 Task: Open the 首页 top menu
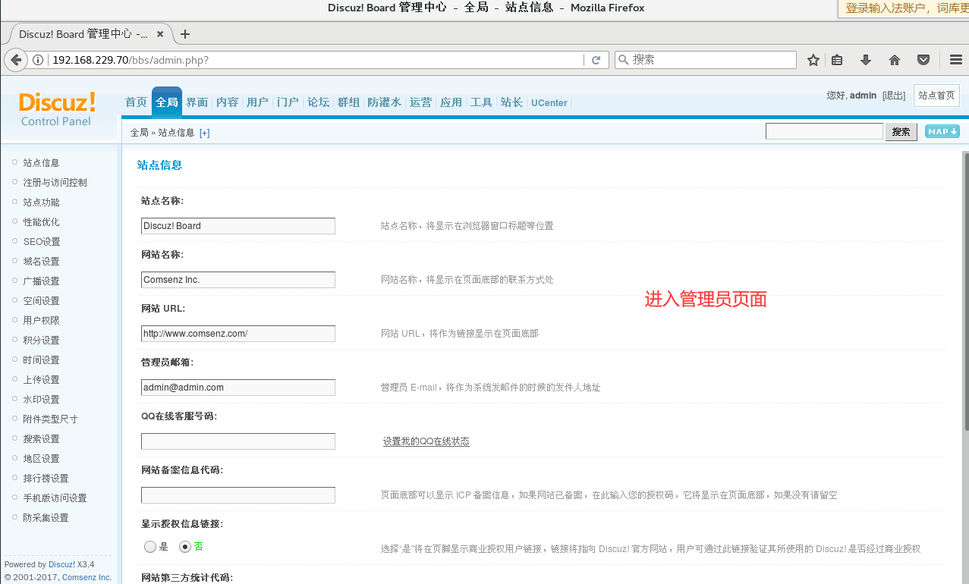(136, 102)
